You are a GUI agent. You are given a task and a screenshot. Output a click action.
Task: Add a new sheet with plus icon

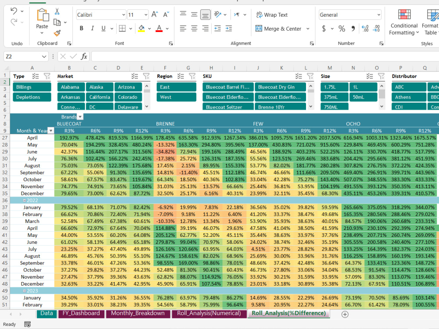(345, 315)
